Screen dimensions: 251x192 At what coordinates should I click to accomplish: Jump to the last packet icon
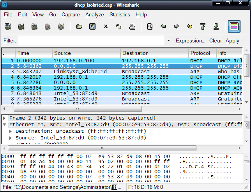(216, 26)
